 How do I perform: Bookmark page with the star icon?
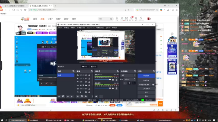tap(25, 10)
